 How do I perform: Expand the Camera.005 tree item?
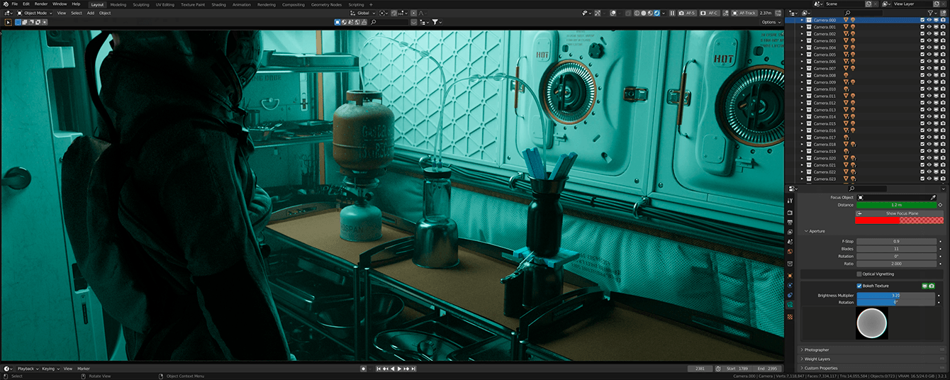803,55
